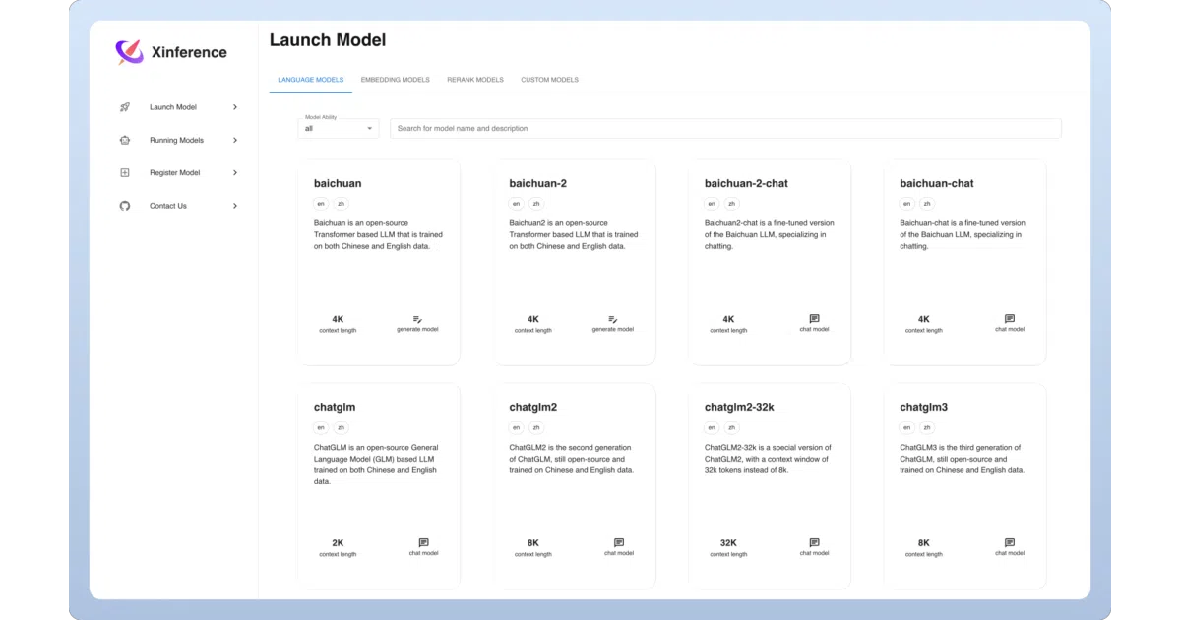The height and width of the screenshot is (620, 1181).
Task: Click the GitHub icon beside Contact Us
Action: (x=125, y=206)
